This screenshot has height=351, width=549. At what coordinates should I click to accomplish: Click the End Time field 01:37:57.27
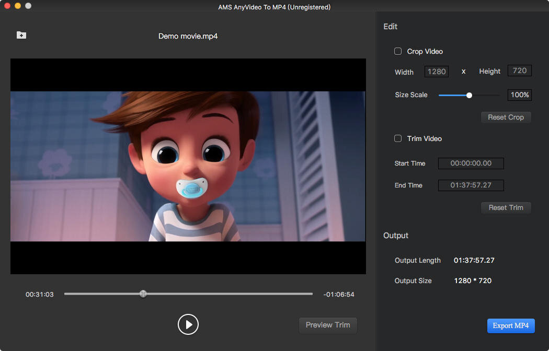coord(471,185)
